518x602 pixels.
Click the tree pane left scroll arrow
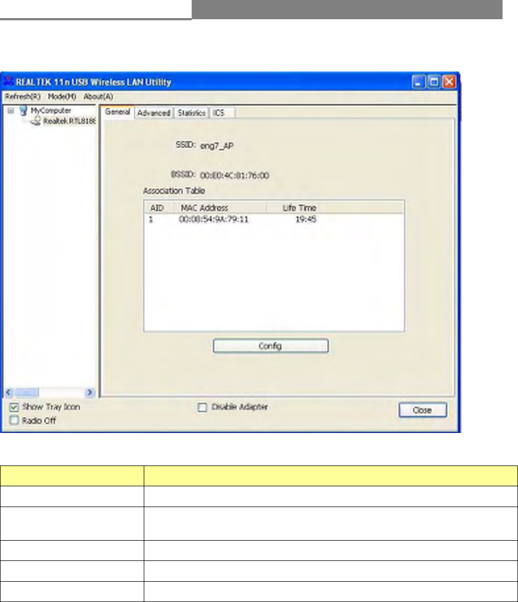tap(9, 392)
